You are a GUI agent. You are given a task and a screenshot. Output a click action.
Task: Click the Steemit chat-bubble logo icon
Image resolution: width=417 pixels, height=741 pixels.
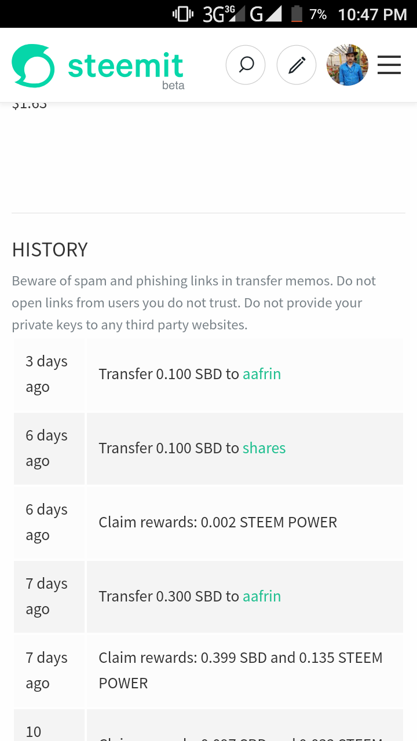[33, 65]
